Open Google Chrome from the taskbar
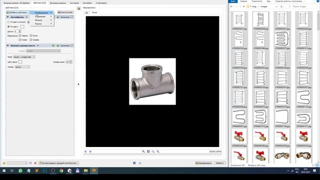This screenshot has height=180, width=320. point(61,170)
